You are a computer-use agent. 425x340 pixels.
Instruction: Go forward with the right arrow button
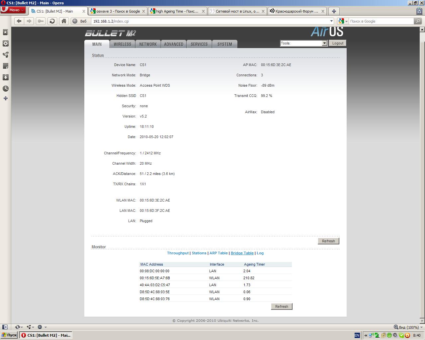(x=29, y=21)
